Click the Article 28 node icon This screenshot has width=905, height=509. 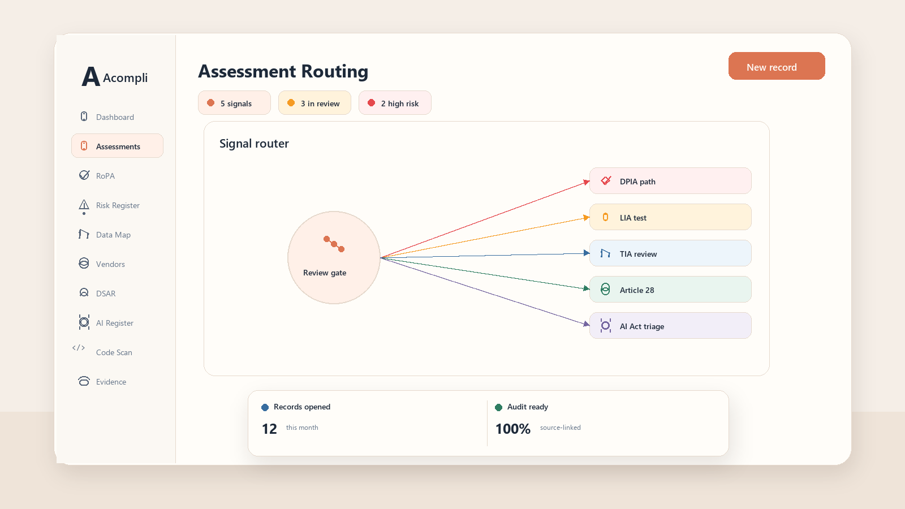click(605, 290)
